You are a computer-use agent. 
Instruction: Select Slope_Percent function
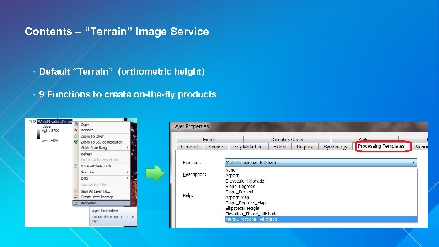[321, 192]
